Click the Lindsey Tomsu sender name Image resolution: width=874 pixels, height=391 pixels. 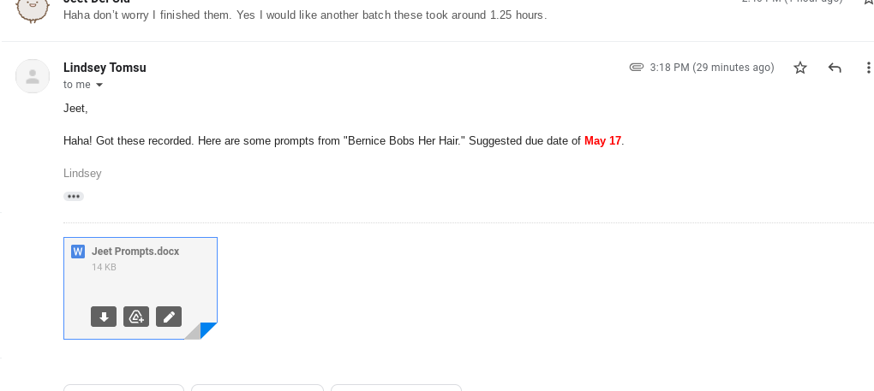click(x=105, y=68)
